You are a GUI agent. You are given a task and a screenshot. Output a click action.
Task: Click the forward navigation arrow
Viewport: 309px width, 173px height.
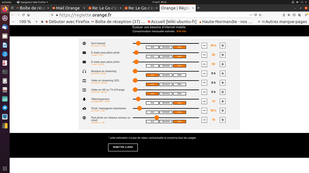click(18, 15)
